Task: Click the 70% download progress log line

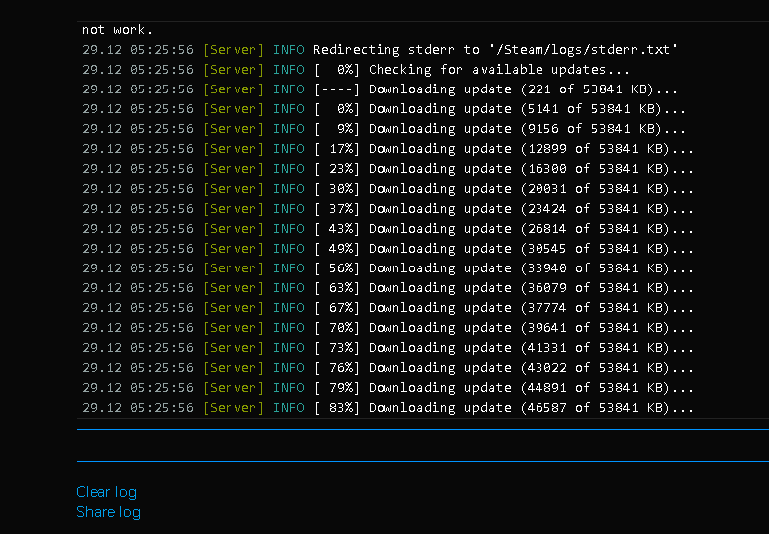Action: 387,328
